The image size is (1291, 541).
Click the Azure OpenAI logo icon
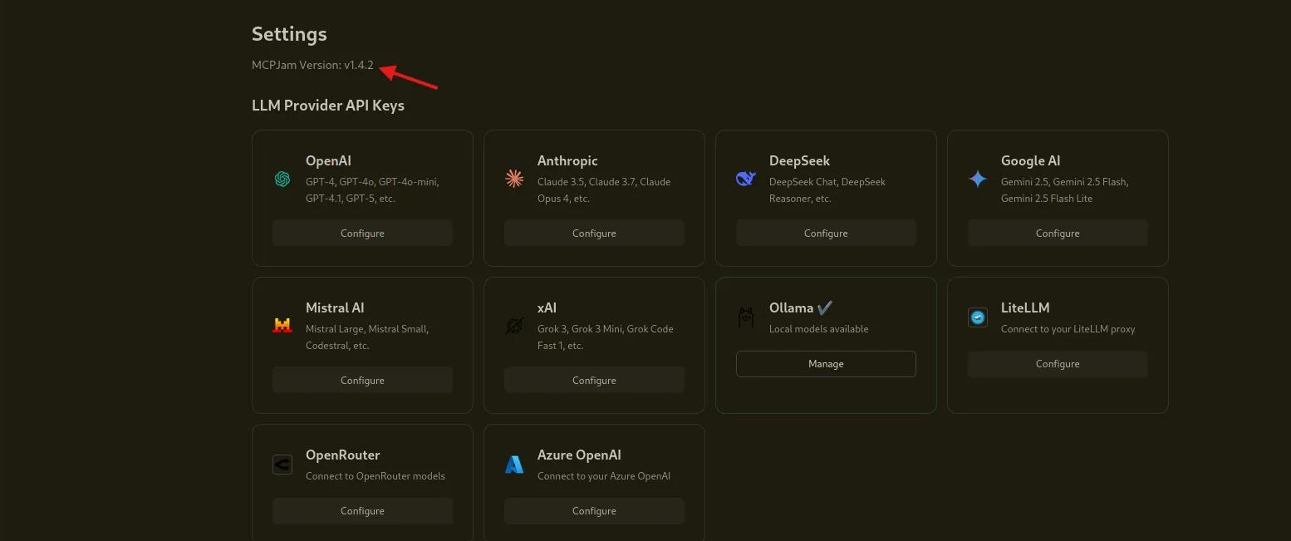click(x=514, y=465)
